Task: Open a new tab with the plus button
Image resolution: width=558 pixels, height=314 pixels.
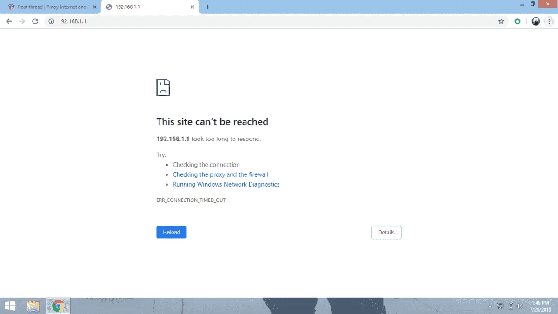Action: point(208,7)
